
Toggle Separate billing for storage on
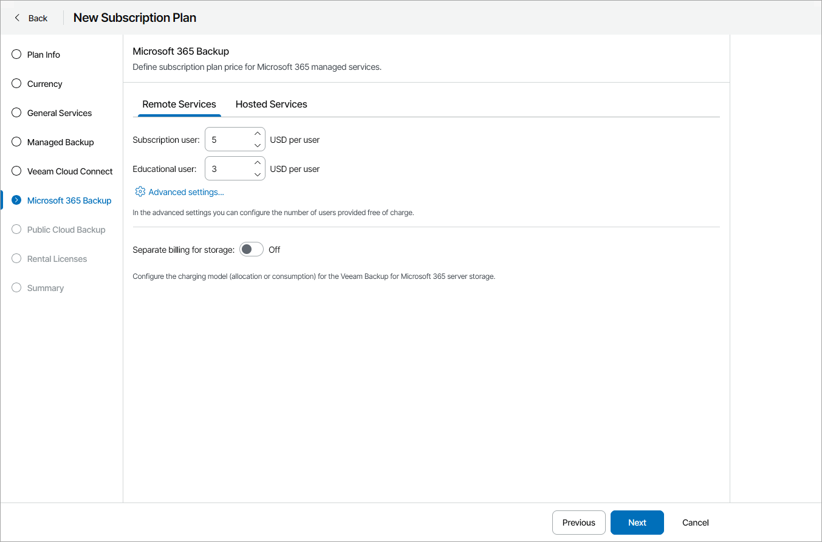(251, 249)
